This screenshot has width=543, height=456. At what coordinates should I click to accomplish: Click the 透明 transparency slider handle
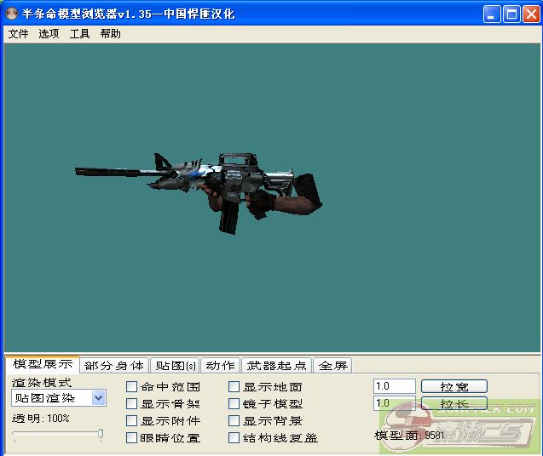tap(101, 435)
